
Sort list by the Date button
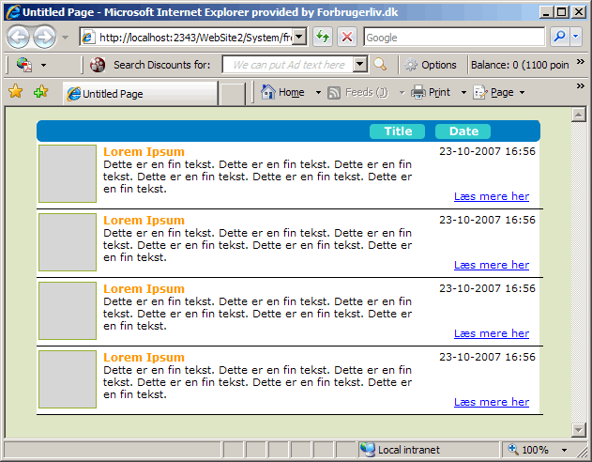[463, 131]
